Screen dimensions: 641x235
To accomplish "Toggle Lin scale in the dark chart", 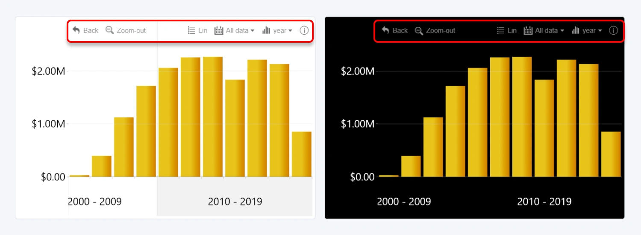I will (x=507, y=30).
